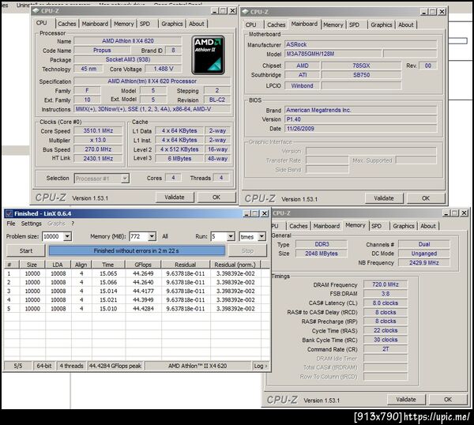Open Caches tab in Memory window
This screenshot has height=425, width=474.
(x=299, y=226)
